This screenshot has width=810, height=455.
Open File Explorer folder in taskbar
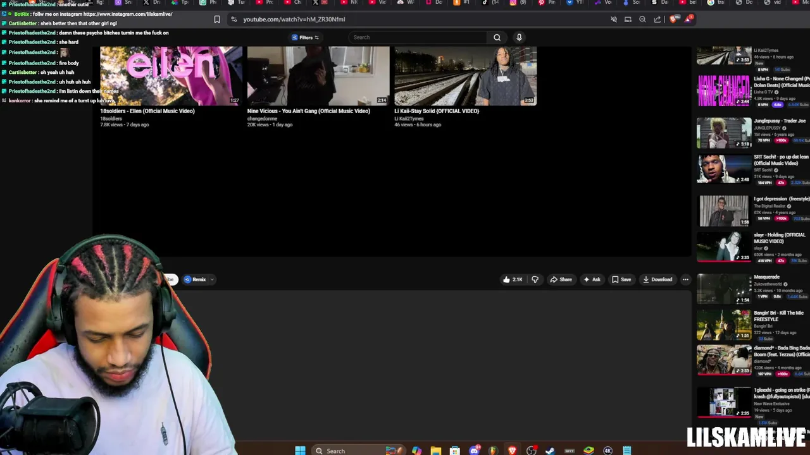(435, 451)
